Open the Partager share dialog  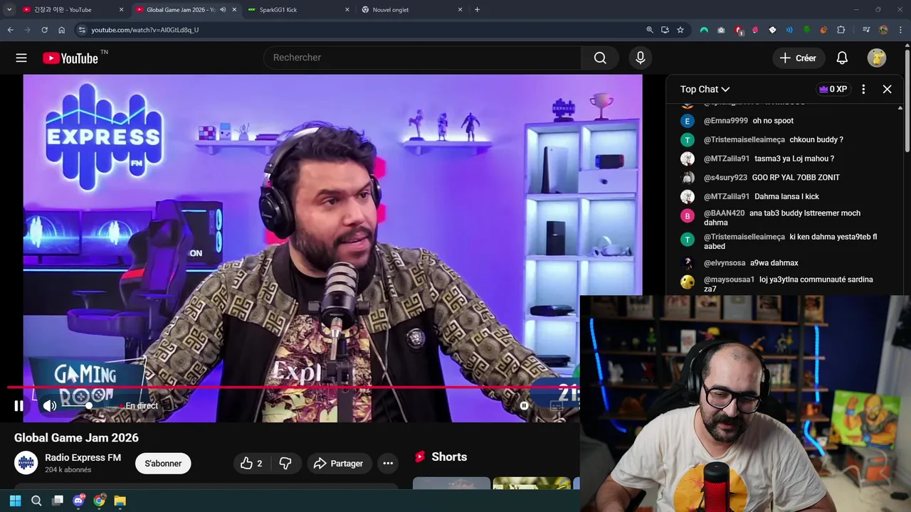[339, 464]
